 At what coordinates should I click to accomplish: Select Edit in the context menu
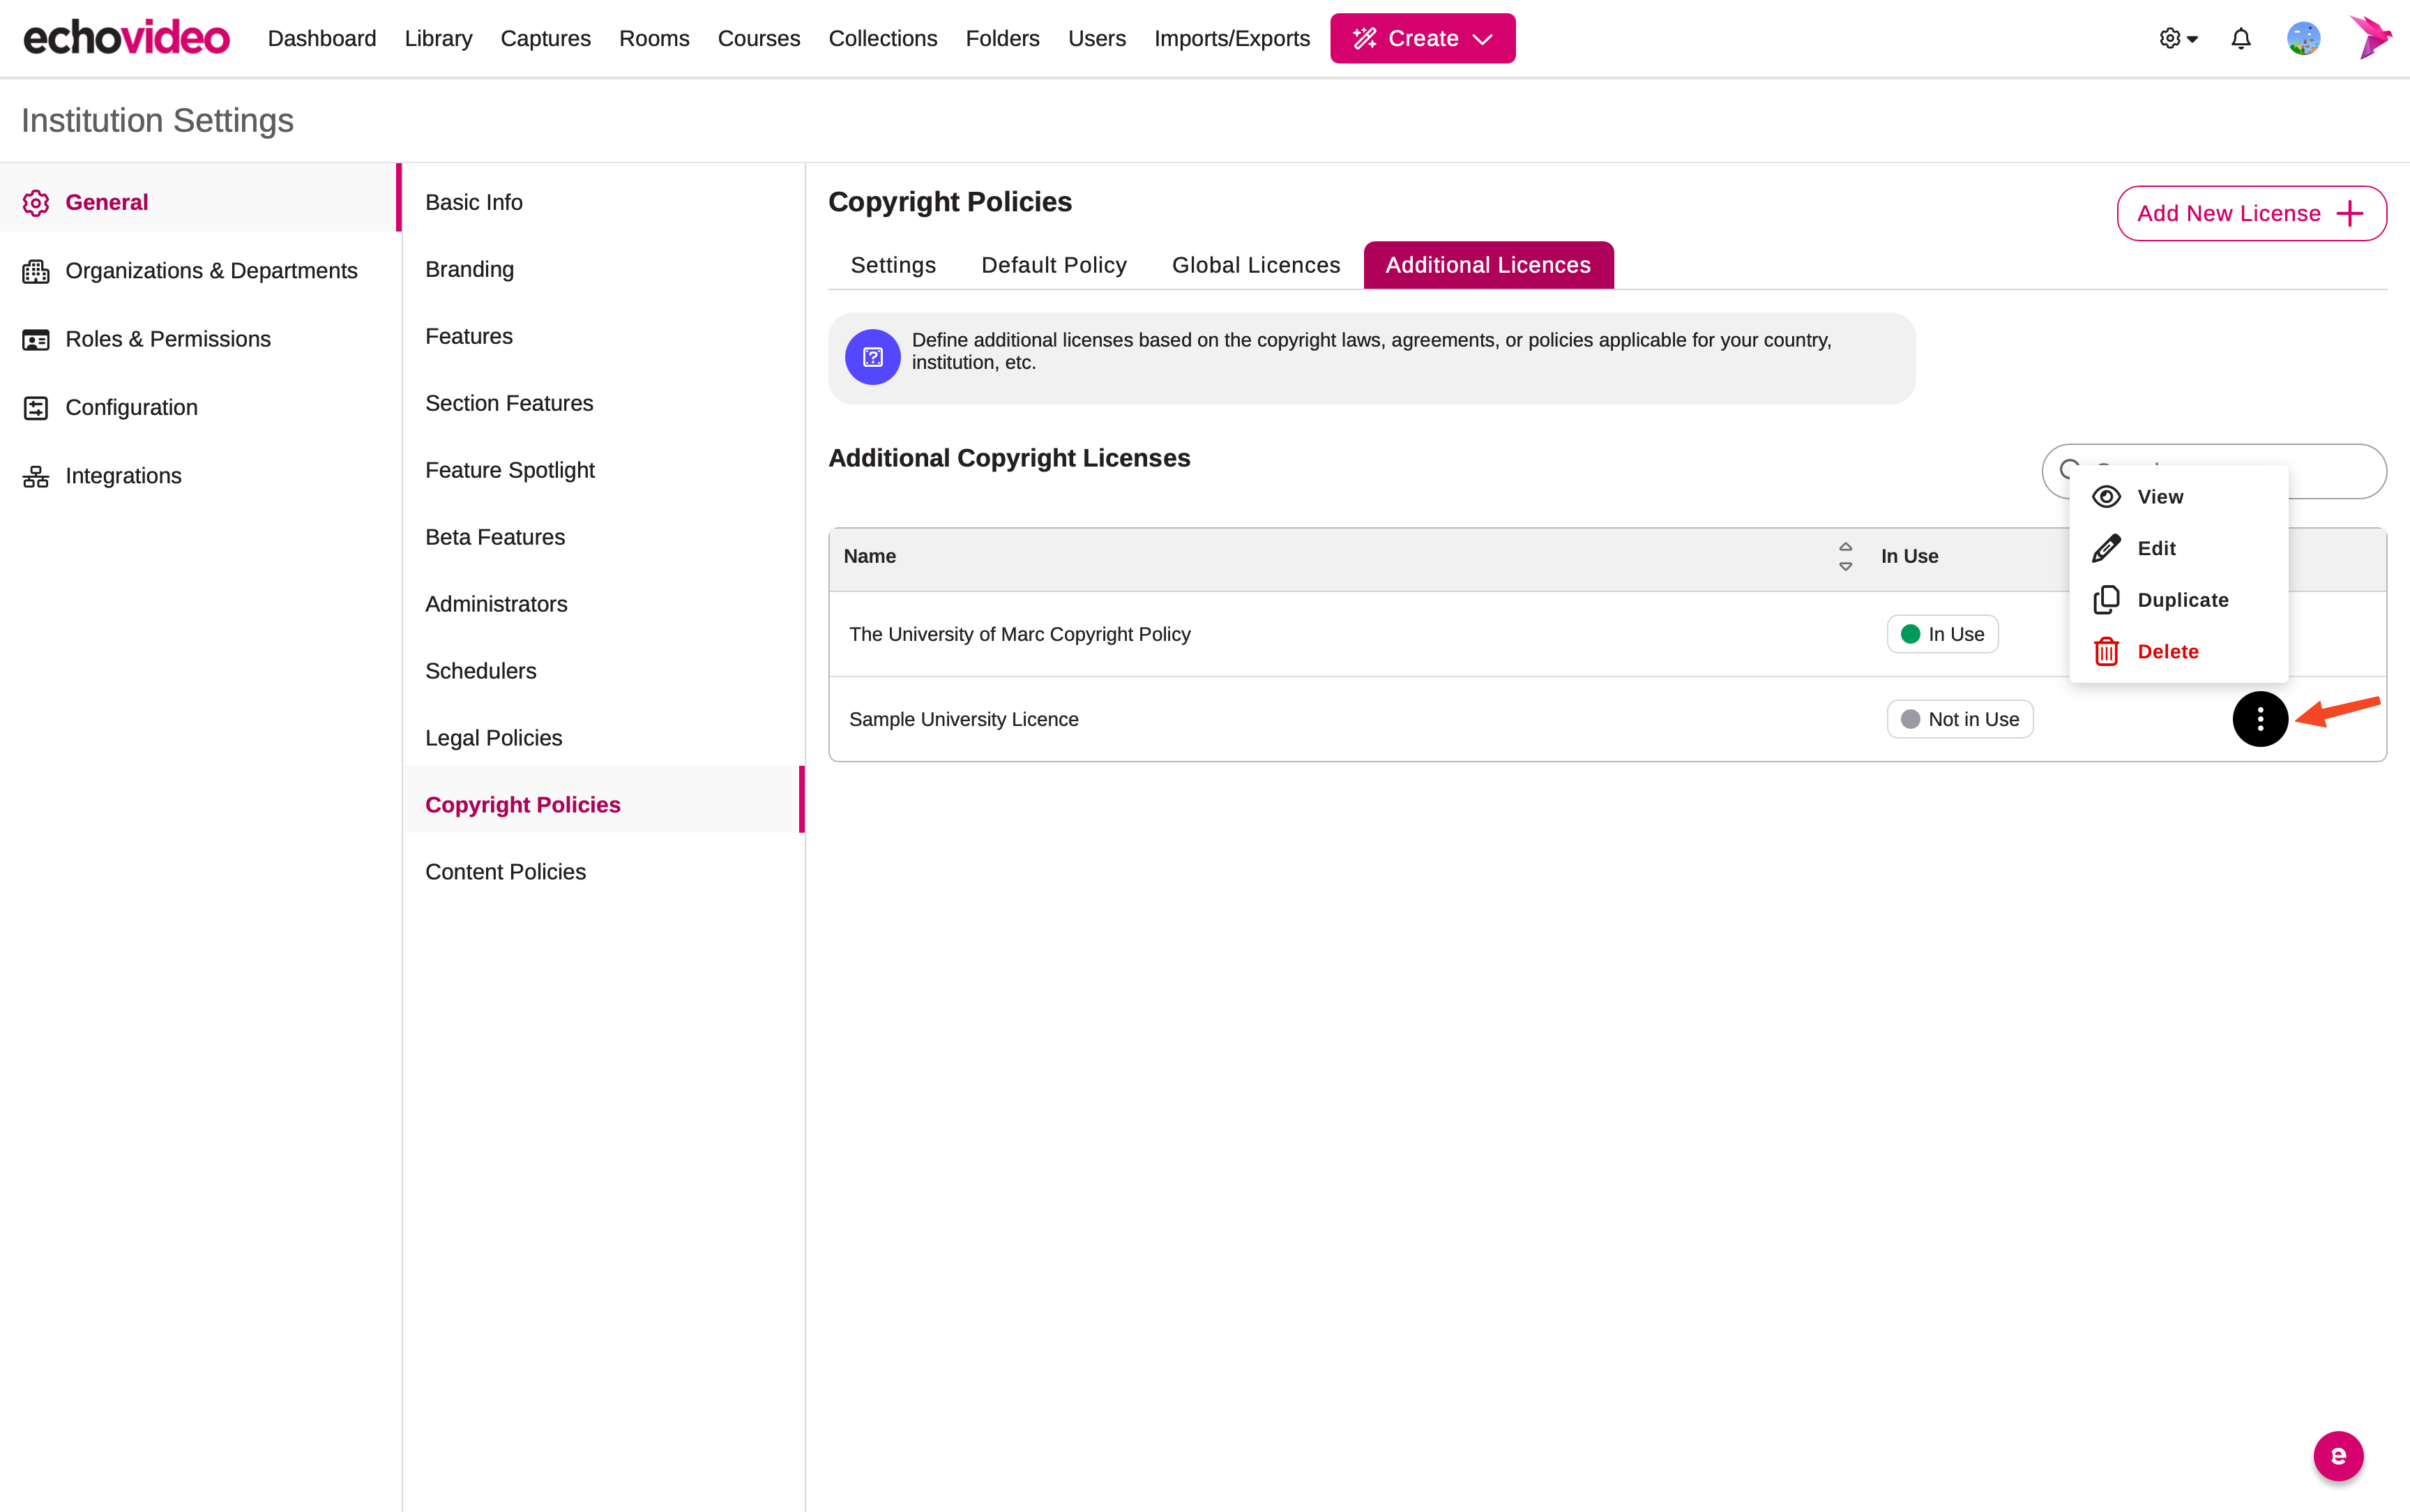(2178, 548)
